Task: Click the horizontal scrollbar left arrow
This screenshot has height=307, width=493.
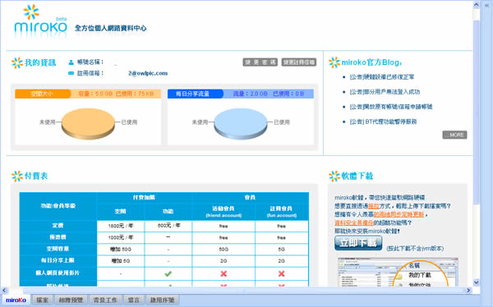Action: [x=4, y=290]
